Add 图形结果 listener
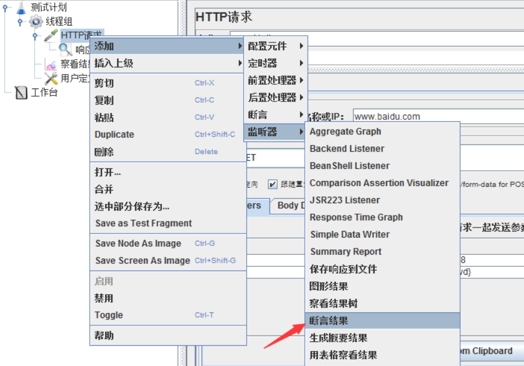The image size is (524, 366). [x=382, y=286]
